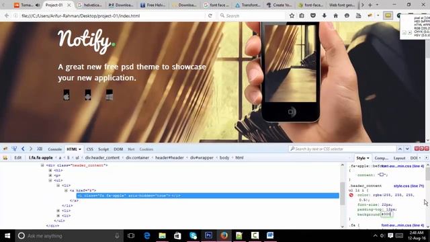This screenshot has width=430, height=242.
Task: Open Microsoft Word from the taskbar
Action: pyautogui.click(x=270, y=235)
